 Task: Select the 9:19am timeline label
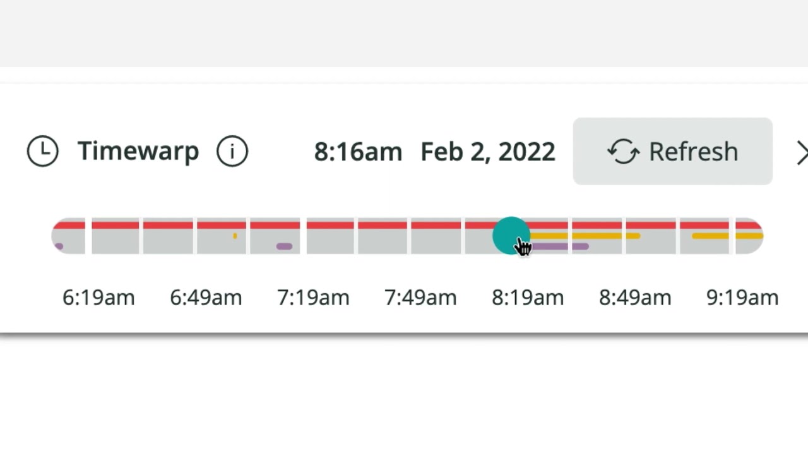point(742,298)
